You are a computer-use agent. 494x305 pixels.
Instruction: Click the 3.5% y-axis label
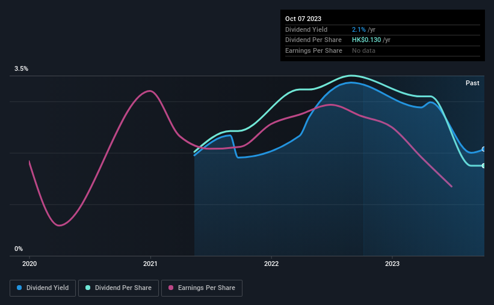coord(21,68)
